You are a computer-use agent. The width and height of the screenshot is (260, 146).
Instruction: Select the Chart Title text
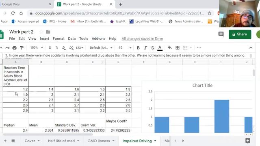202,86
